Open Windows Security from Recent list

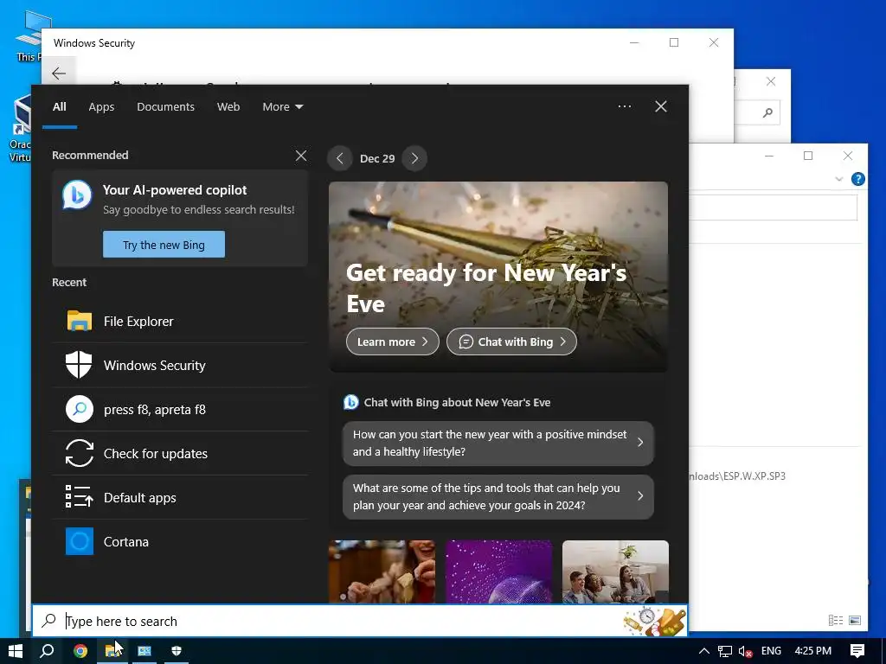(180, 365)
